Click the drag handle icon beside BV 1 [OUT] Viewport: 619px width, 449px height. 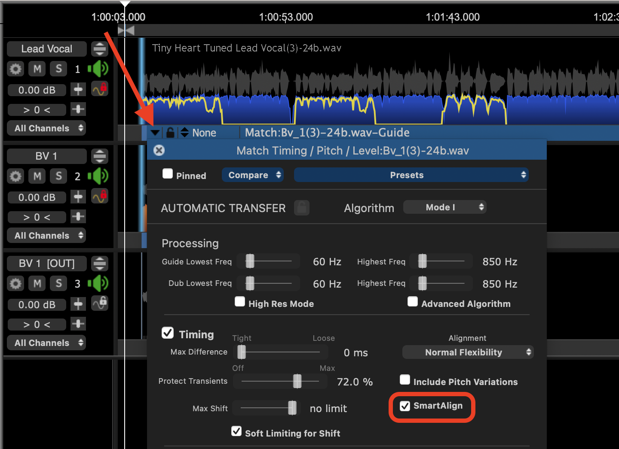[100, 263]
